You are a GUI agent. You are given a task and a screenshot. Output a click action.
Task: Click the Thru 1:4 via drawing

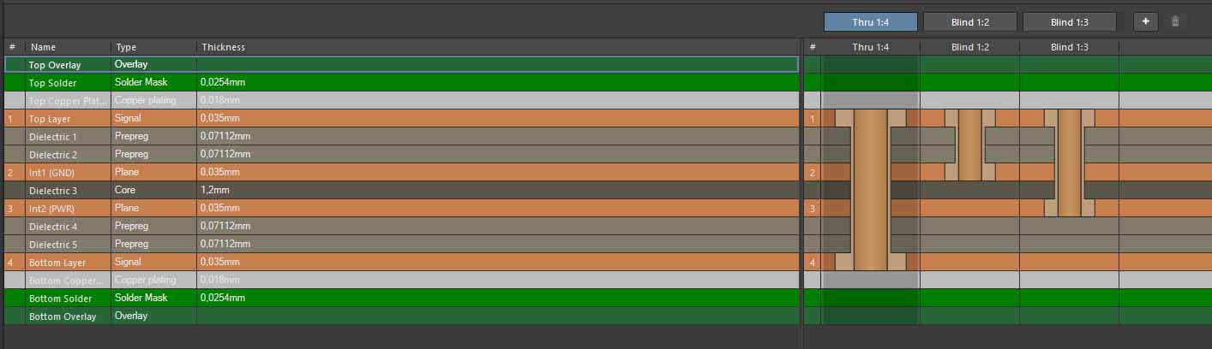pos(870,190)
